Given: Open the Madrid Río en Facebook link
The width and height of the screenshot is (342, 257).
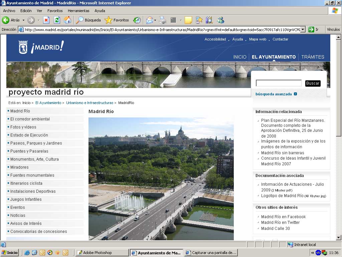Looking at the screenshot, I should pyautogui.click(x=283, y=217).
